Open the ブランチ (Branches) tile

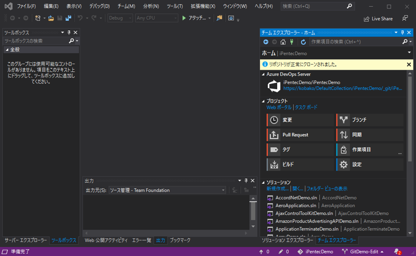[x=370, y=120]
